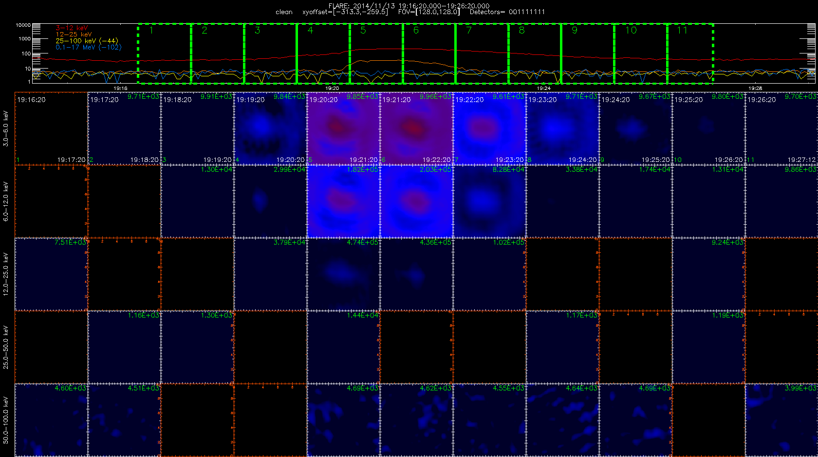The height and width of the screenshot is (457, 818).
Task: Open the 6-12 keV image labeled 2.03E+05
Action: (x=416, y=201)
